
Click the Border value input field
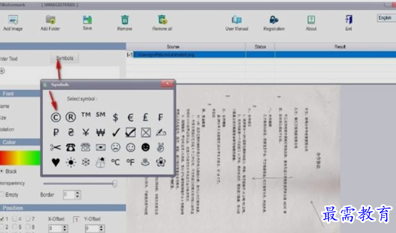(69, 194)
